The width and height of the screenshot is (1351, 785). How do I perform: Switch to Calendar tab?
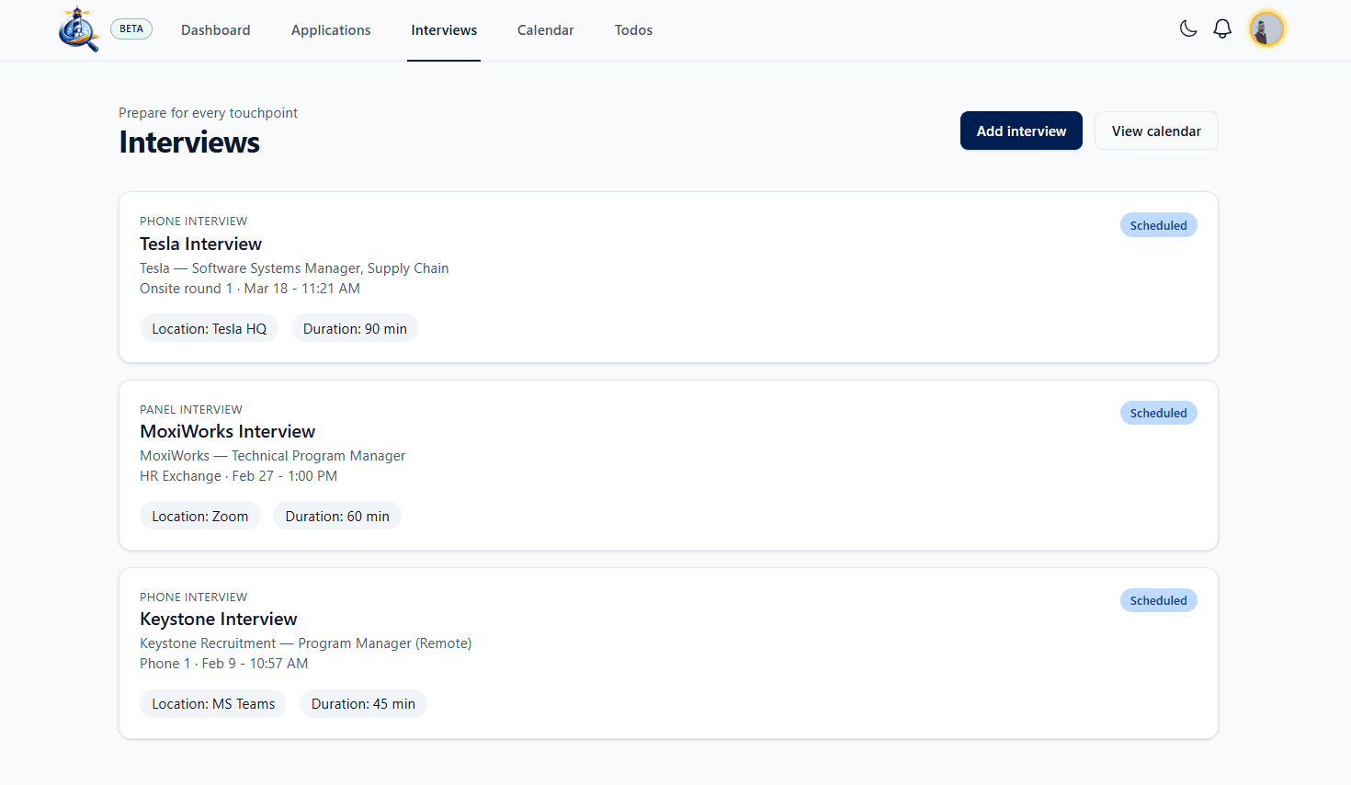(x=545, y=30)
